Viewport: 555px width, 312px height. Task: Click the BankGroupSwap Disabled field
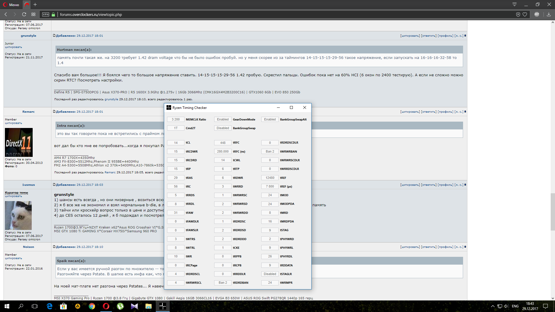tap(223, 128)
